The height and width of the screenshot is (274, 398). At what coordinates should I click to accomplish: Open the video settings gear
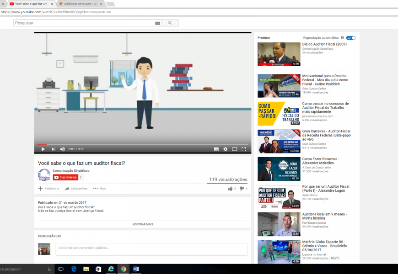(226, 149)
